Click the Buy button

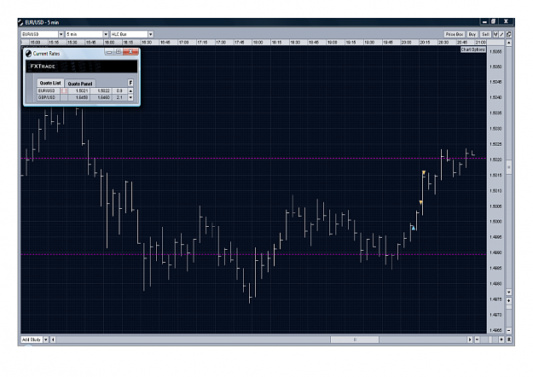(x=472, y=34)
